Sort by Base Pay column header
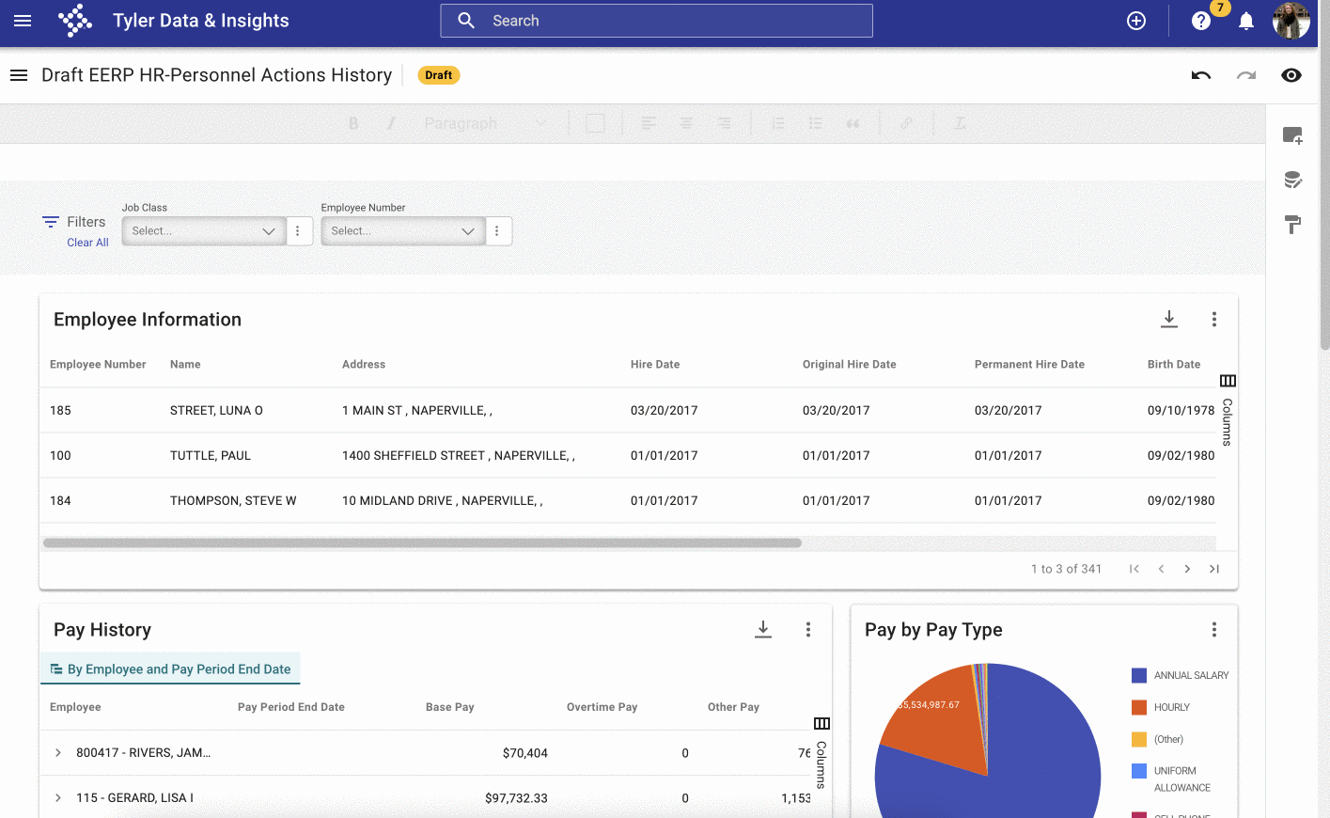The width and height of the screenshot is (1330, 818). [x=449, y=707]
